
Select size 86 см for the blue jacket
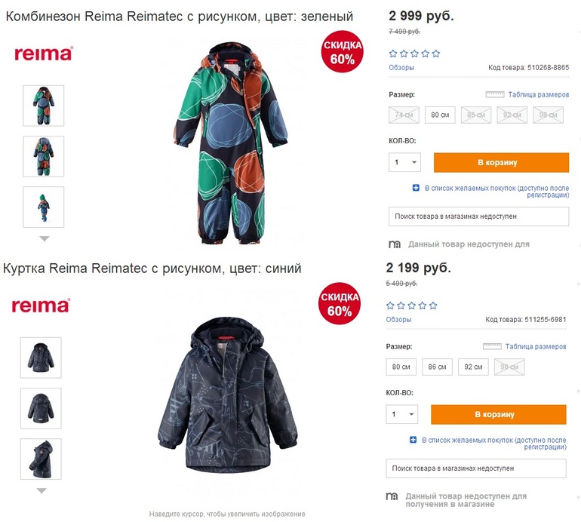pos(437,367)
